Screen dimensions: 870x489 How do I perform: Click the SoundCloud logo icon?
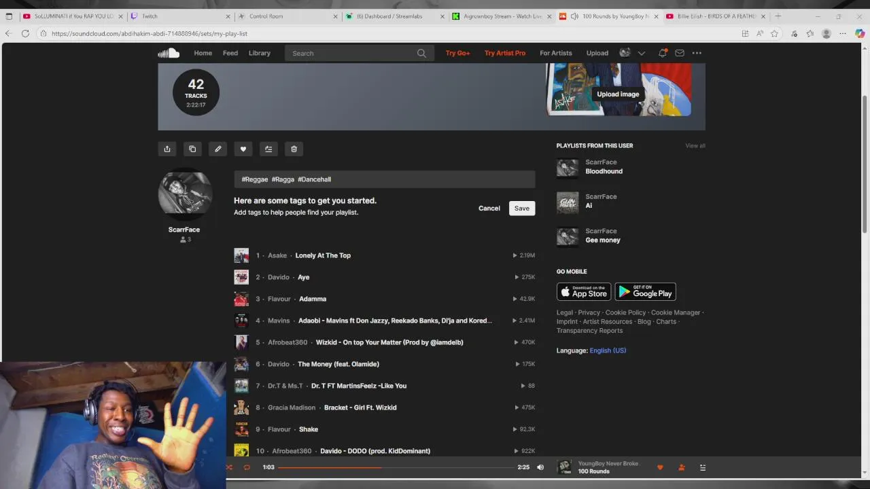click(169, 53)
